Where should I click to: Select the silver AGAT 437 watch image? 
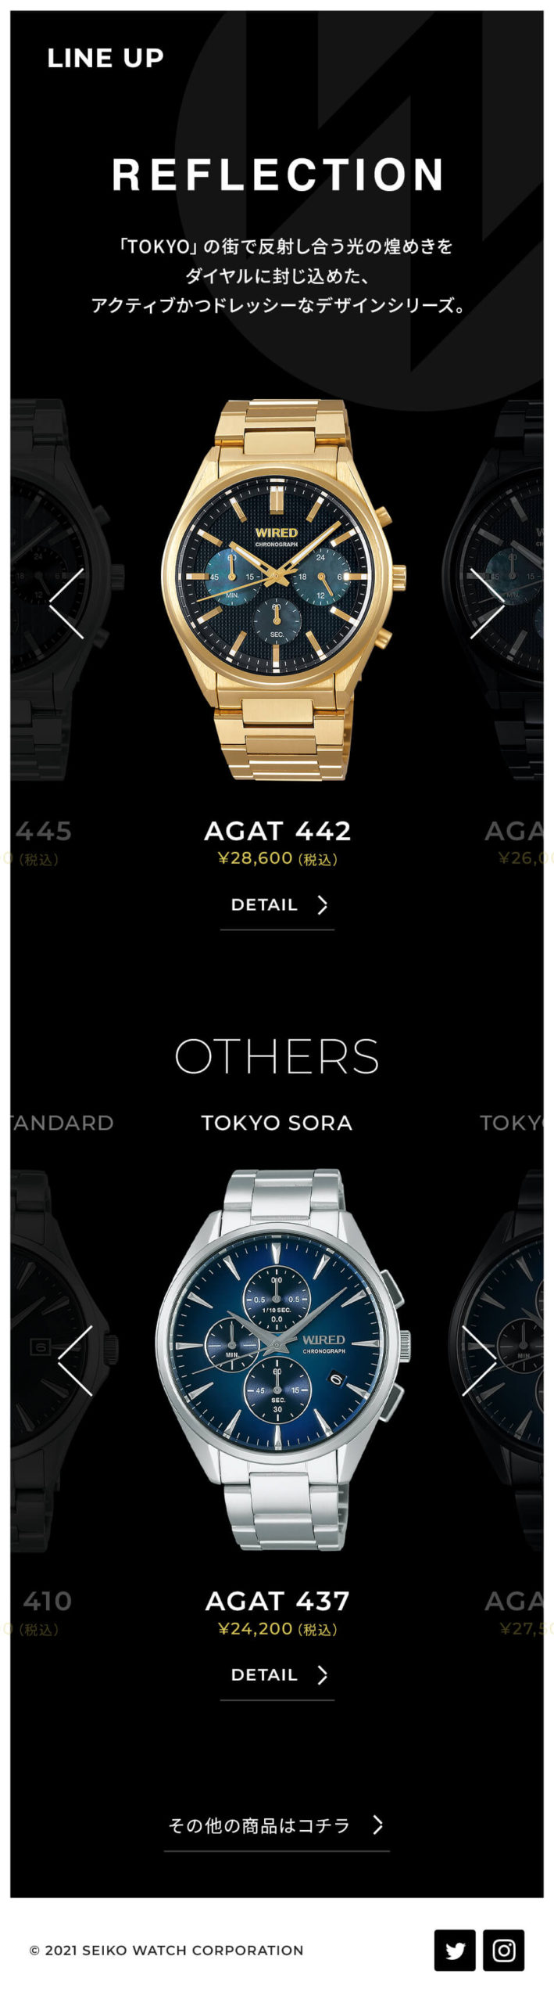(283, 1360)
